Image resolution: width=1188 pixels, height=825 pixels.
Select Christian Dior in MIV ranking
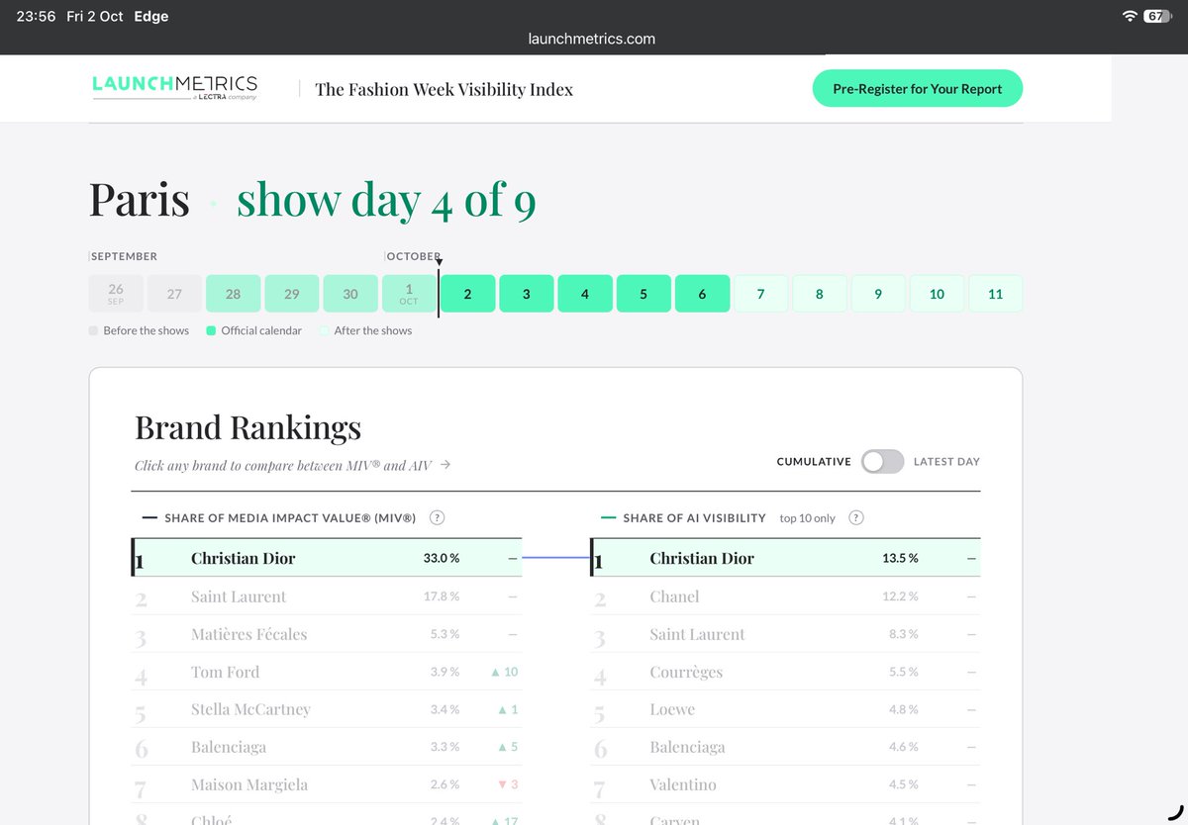click(327, 558)
